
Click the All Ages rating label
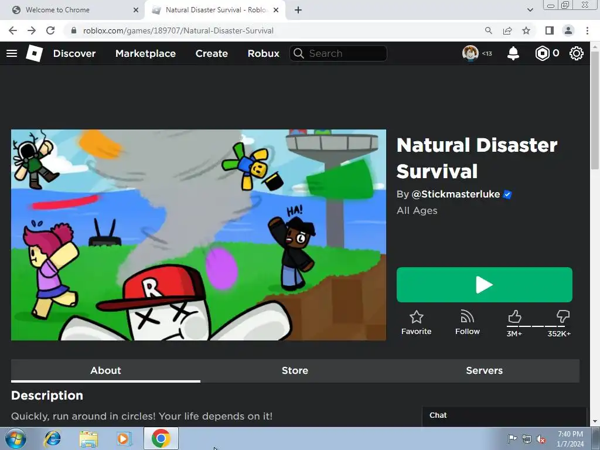[x=417, y=210]
